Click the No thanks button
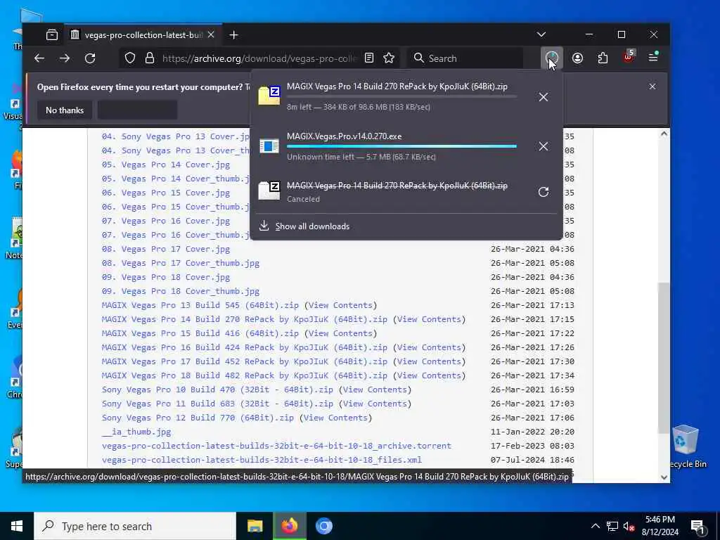Screen dimensions: 720x540 point(65,110)
